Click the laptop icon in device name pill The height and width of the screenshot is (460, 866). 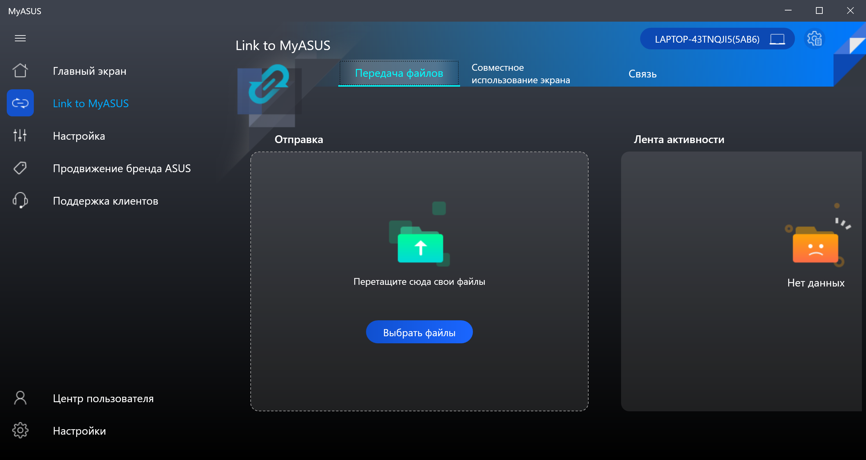click(x=777, y=39)
